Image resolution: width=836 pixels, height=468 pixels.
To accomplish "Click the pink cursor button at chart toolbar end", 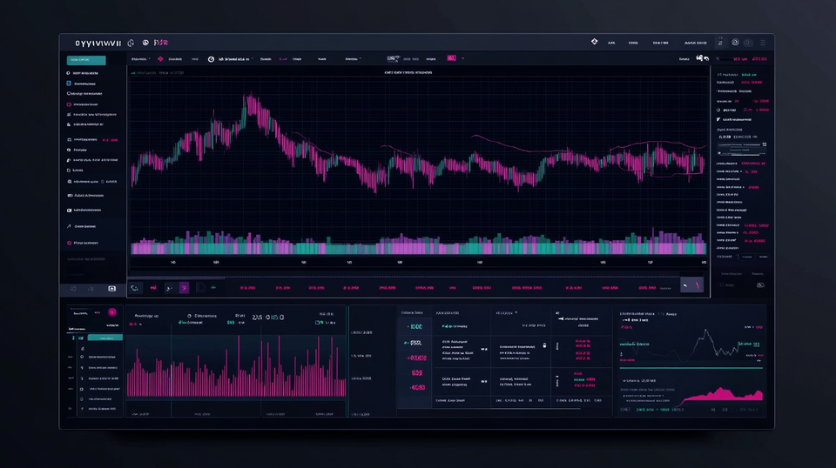I will coord(691,285).
